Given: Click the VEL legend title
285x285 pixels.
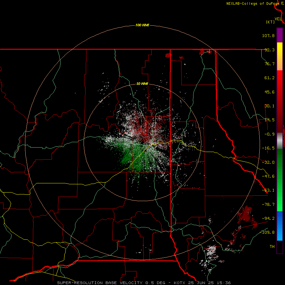Looking at the screenshot, I should coord(278,19).
